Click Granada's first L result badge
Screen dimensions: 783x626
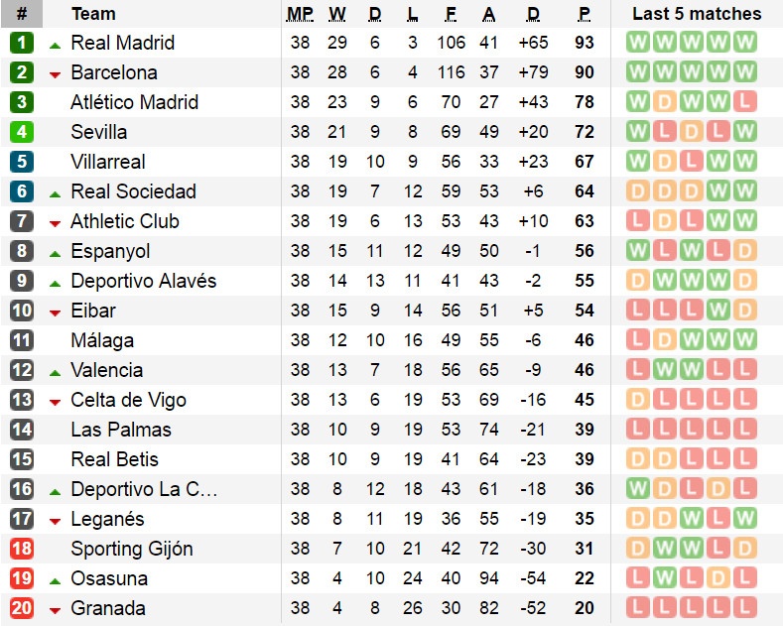pyautogui.click(x=638, y=608)
